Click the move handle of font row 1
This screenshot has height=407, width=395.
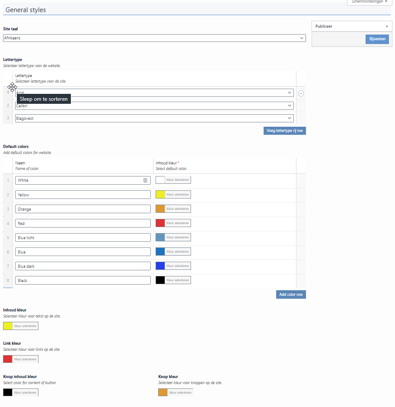coord(8,93)
